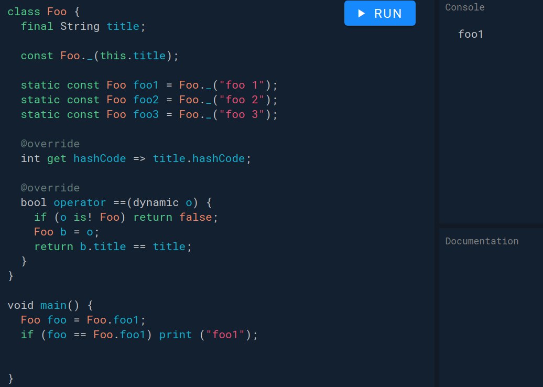
Task: Click the 'final String title;' line
Action: click(83, 26)
